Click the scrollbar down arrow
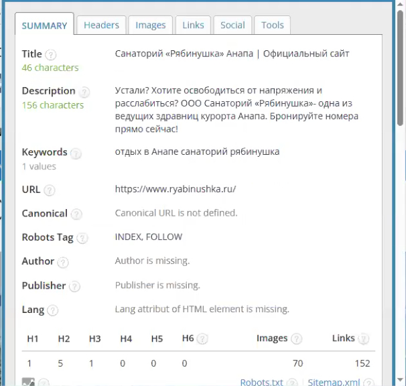 point(401,381)
